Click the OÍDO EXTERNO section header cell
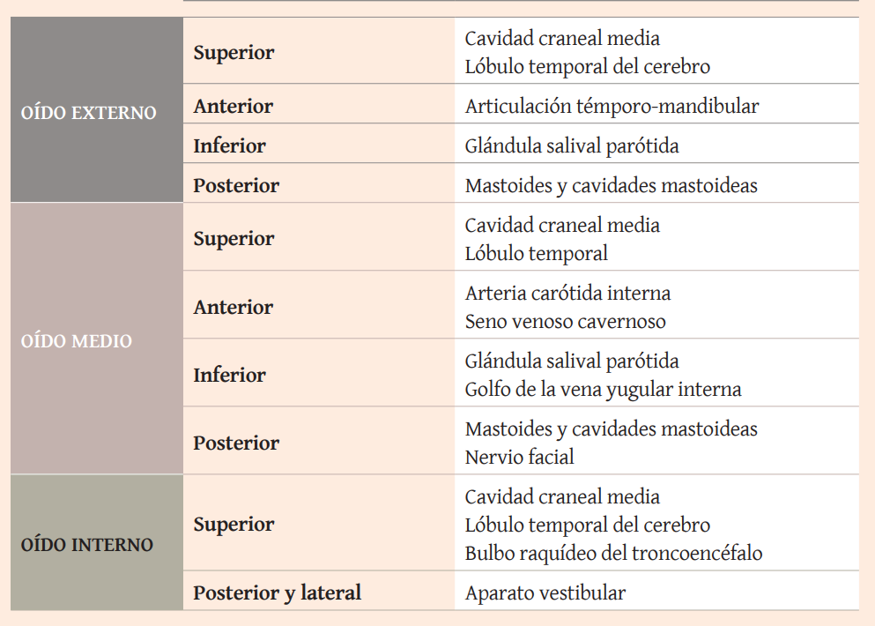 tap(88, 113)
